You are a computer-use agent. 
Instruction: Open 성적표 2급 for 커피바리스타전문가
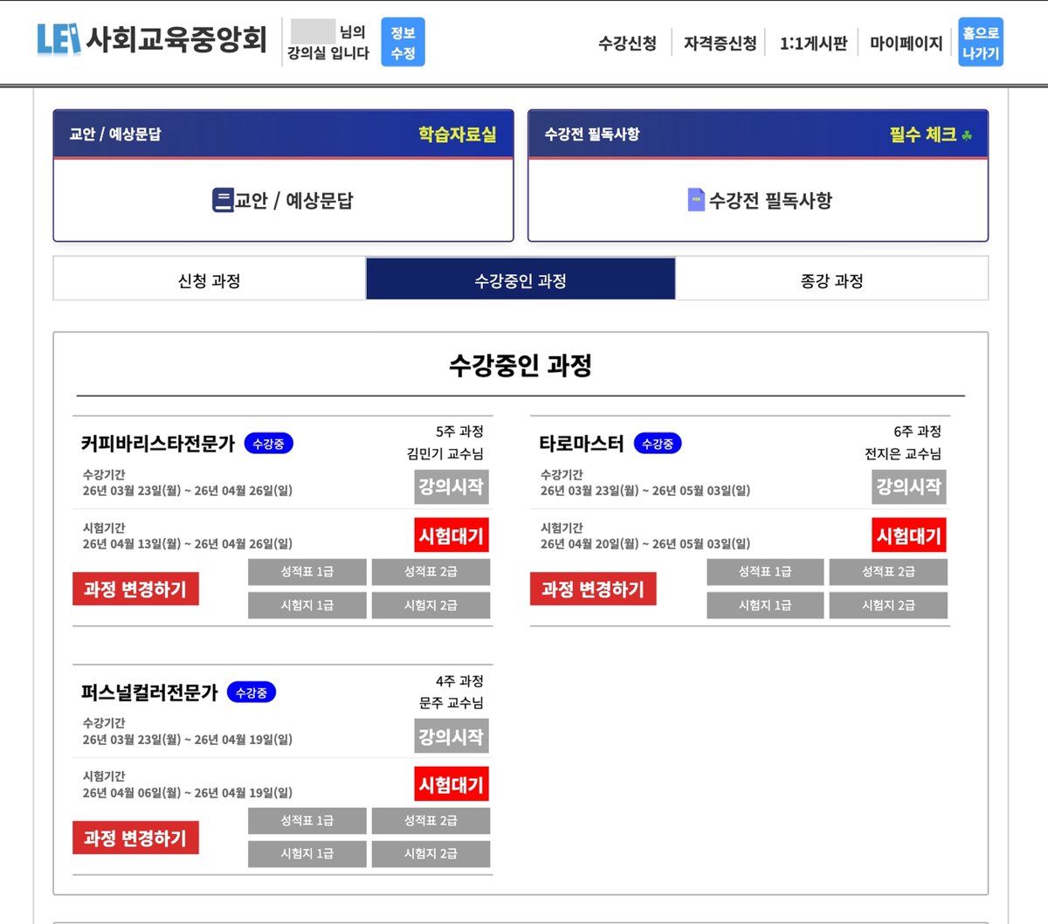tap(431, 572)
